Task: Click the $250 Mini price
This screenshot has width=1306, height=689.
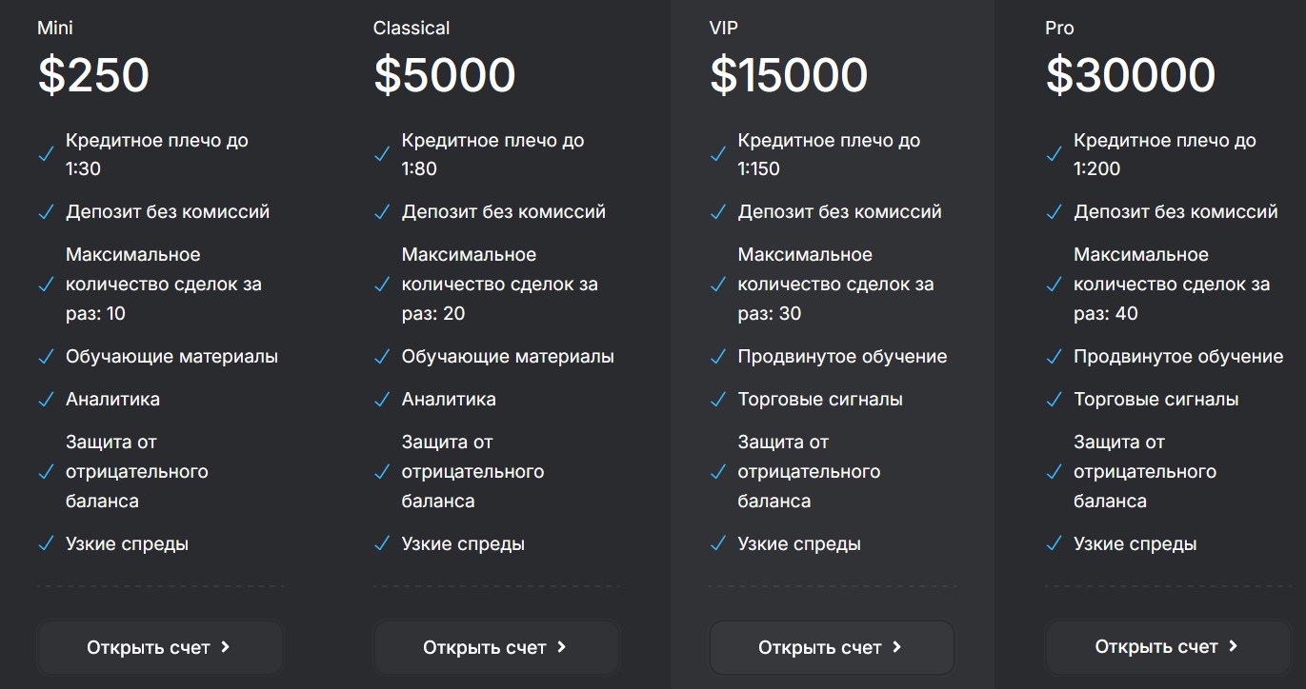Action: pos(93,76)
